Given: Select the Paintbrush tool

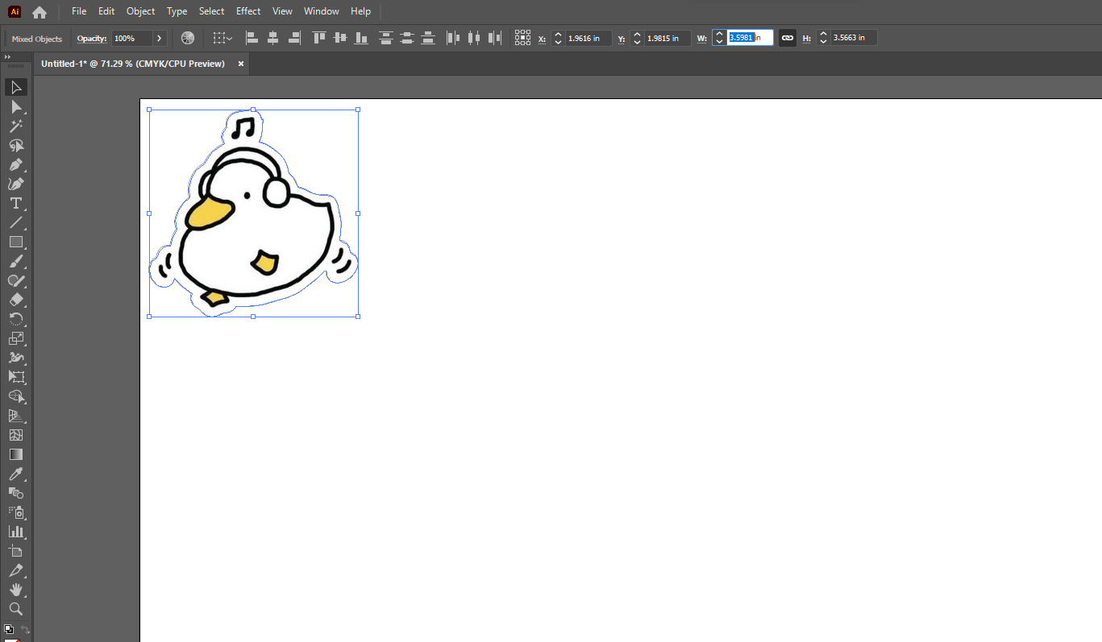Looking at the screenshot, I should point(15,261).
